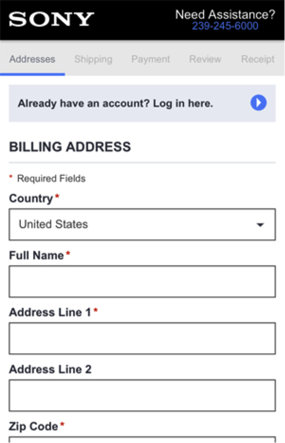Click the Full Name label

pos(36,255)
